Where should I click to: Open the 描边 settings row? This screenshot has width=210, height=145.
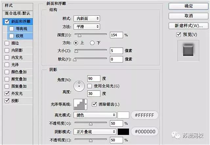18,43
